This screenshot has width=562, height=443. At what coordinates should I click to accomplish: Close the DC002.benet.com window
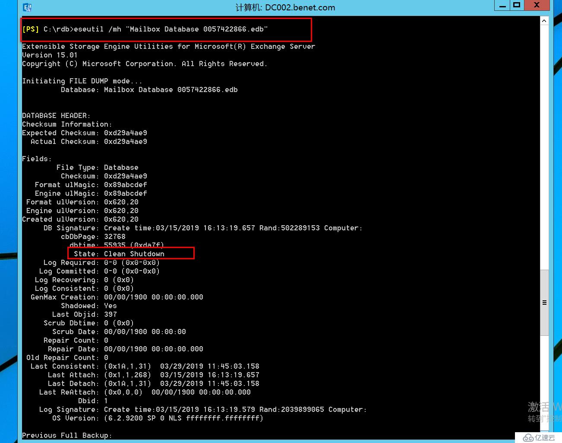[x=537, y=5]
